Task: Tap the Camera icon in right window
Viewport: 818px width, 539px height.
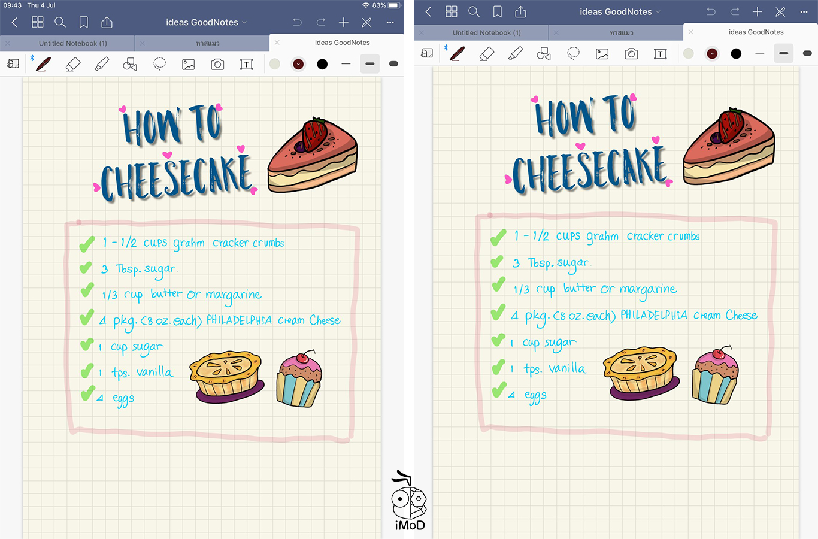Action: pyautogui.click(x=631, y=54)
